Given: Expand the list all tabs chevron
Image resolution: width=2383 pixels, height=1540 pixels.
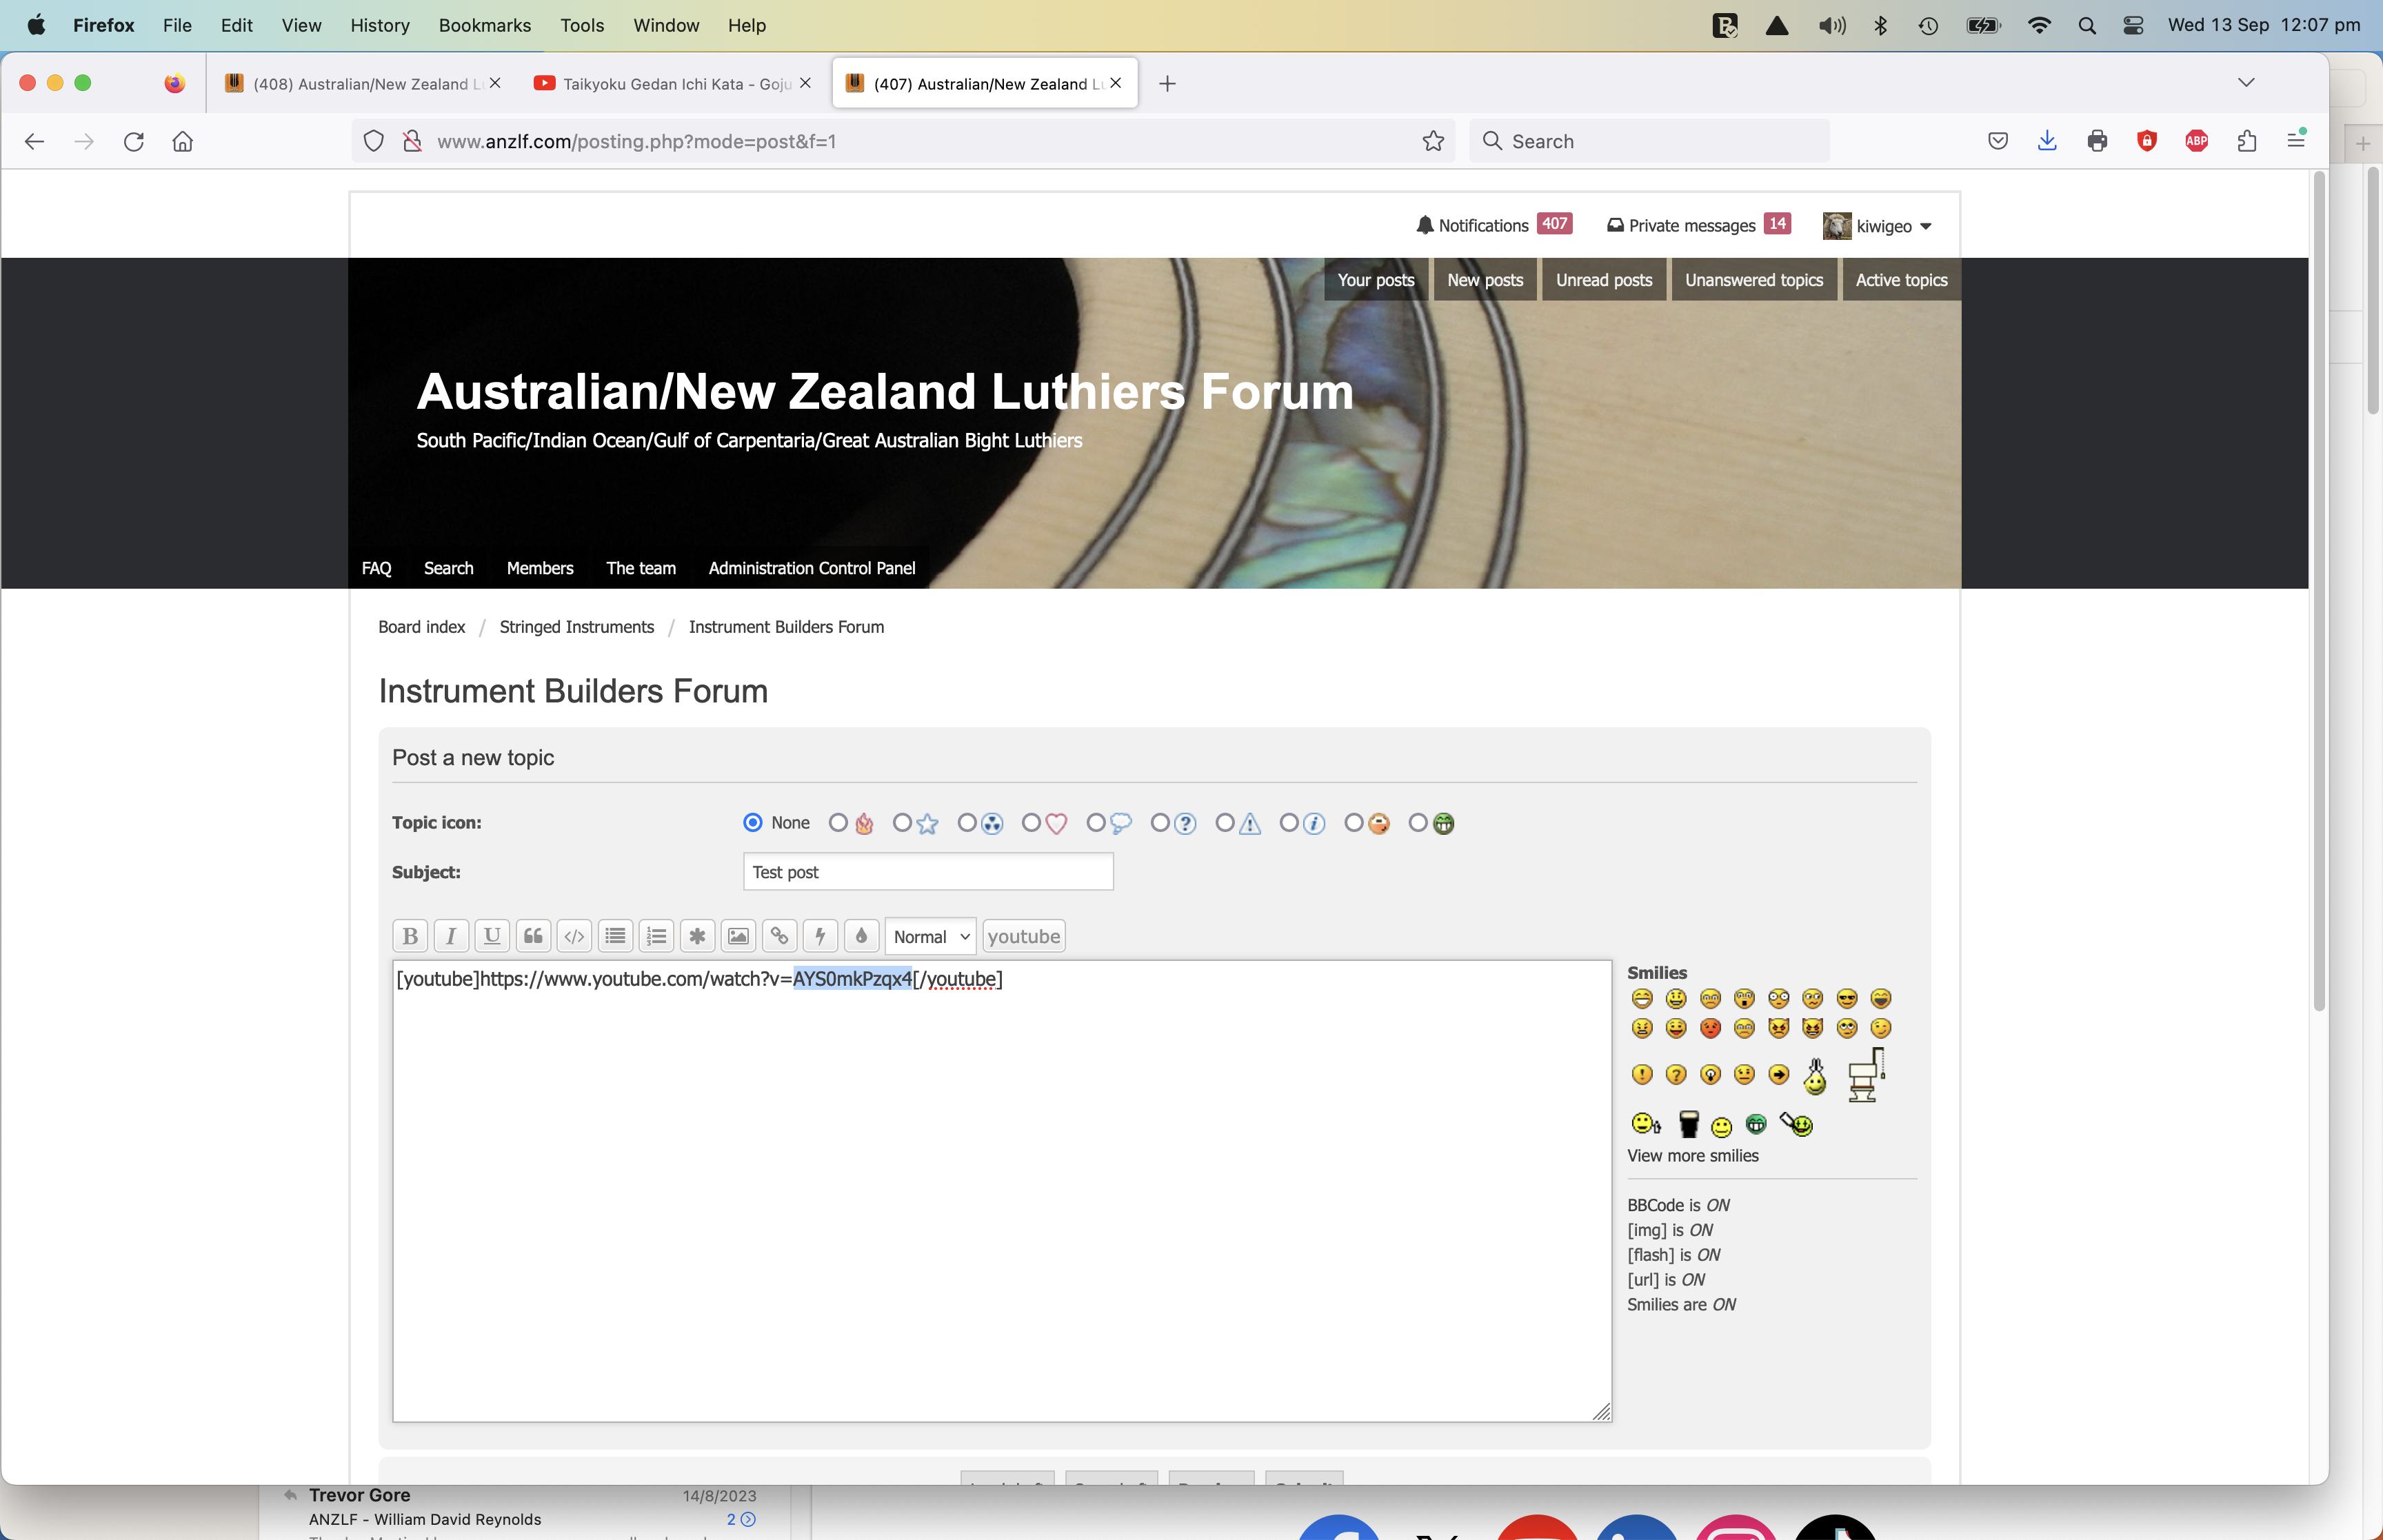Looking at the screenshot, I should [x=2246, y=83].
